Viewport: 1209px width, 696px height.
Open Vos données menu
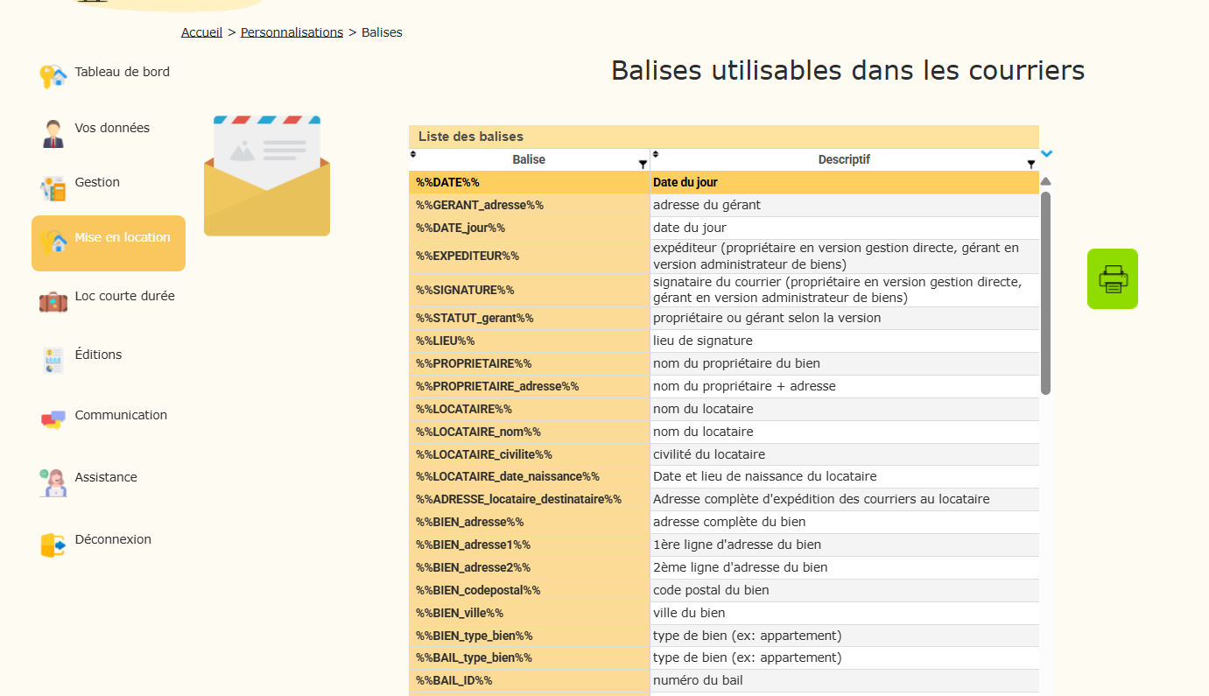[x=112, y=128]
